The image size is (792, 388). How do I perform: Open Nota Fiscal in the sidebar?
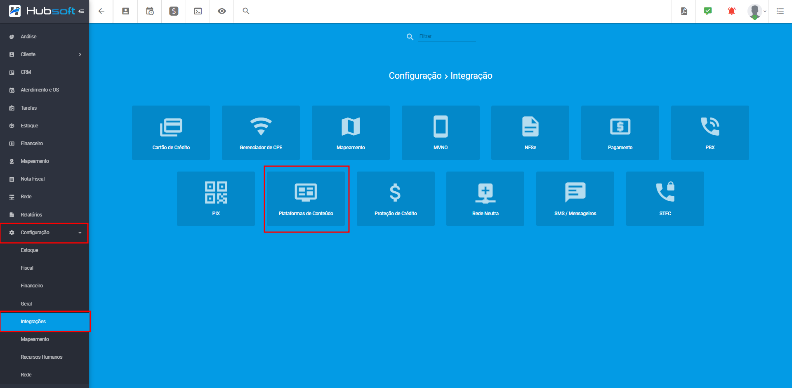coord(45,179)
